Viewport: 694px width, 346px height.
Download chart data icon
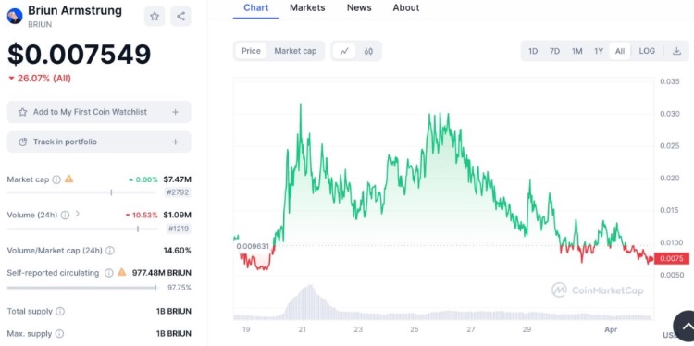(x=676, y=51)
